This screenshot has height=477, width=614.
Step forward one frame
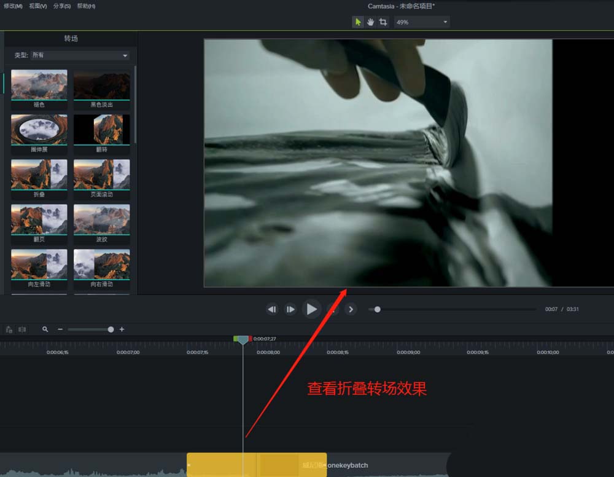[290, 309]
